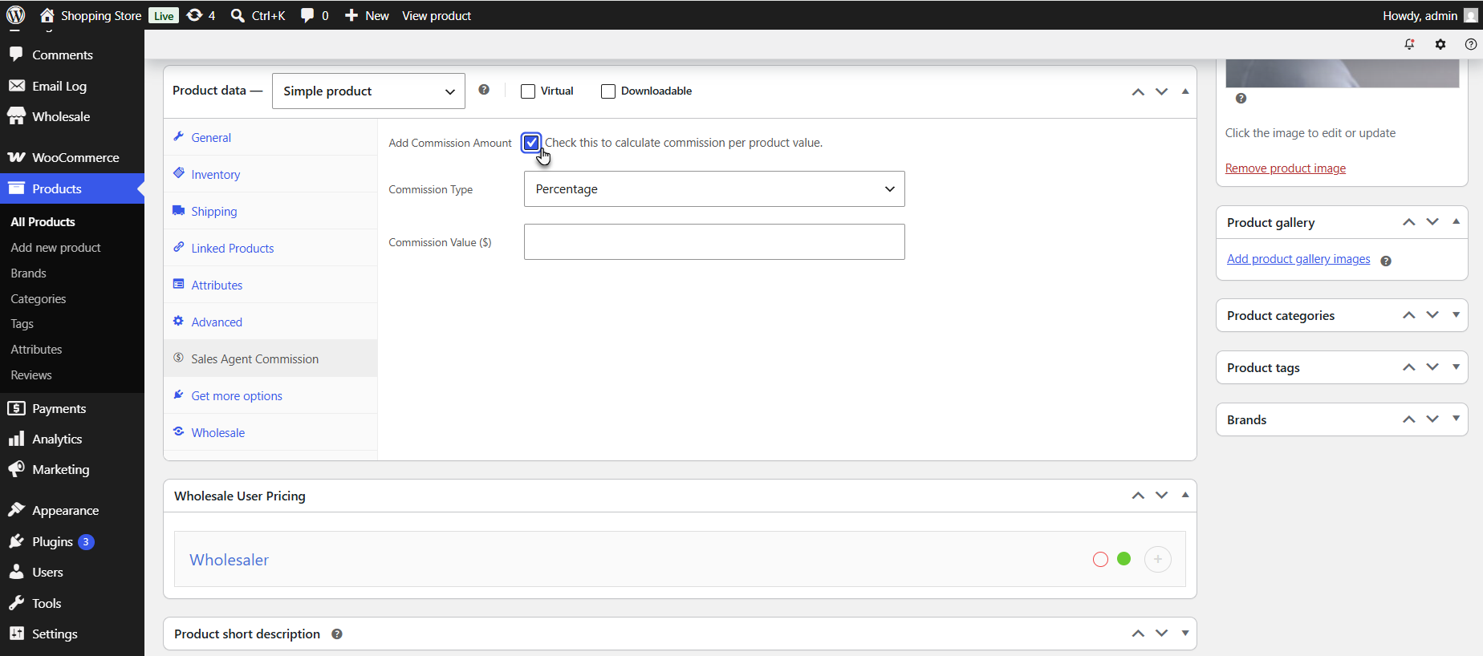Open Add new product submenu link
This screenshot has height=656, width=1483.
55,248
